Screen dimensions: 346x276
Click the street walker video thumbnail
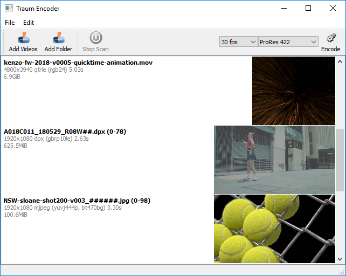coord(274,160)
